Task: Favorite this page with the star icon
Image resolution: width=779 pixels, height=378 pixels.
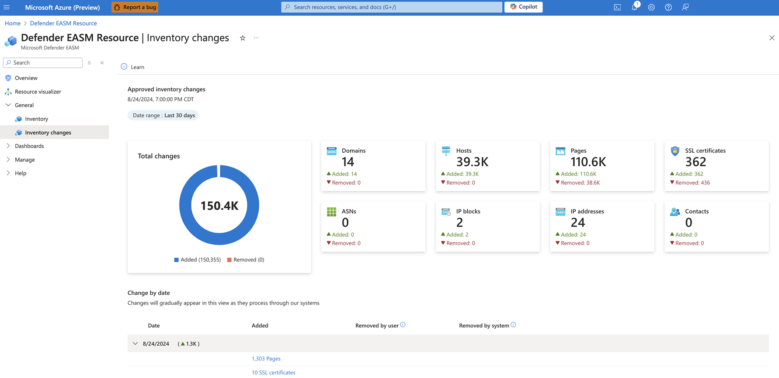Action: pos(243,38)
